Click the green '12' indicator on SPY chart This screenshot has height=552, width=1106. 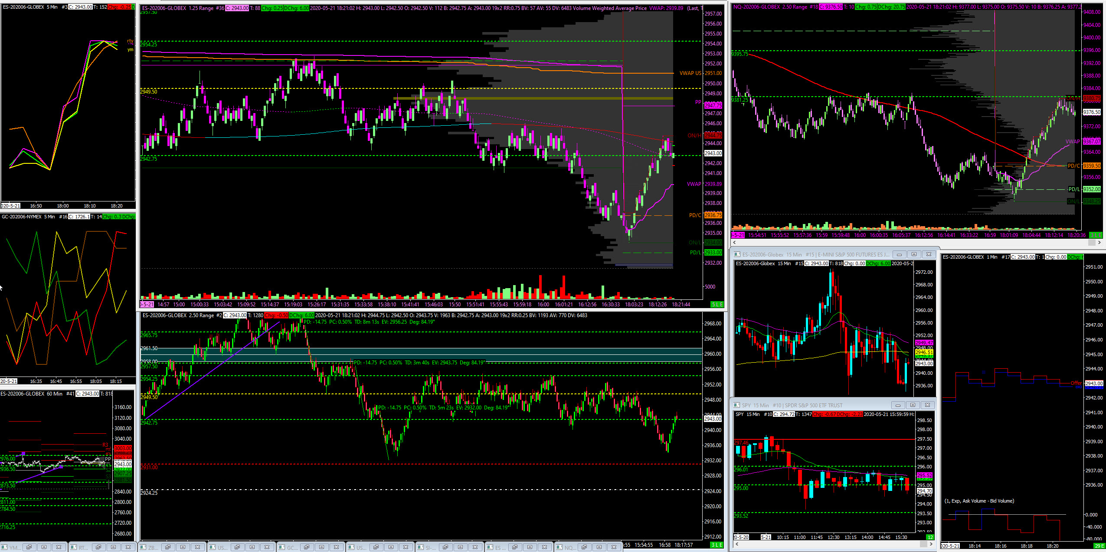[x=930, y=537]
